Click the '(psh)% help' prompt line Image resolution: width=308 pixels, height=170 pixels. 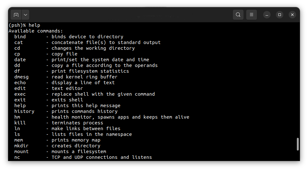24,25
